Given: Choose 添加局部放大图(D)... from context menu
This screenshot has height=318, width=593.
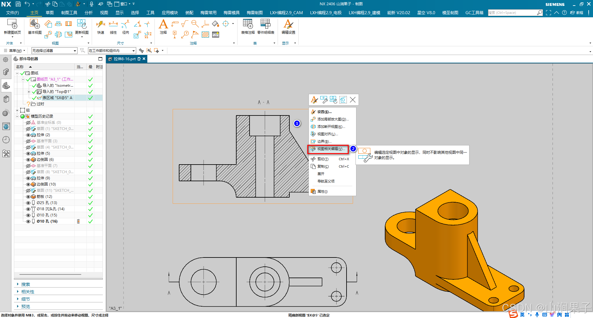Looking at the screenshot, I should point(333,119).
